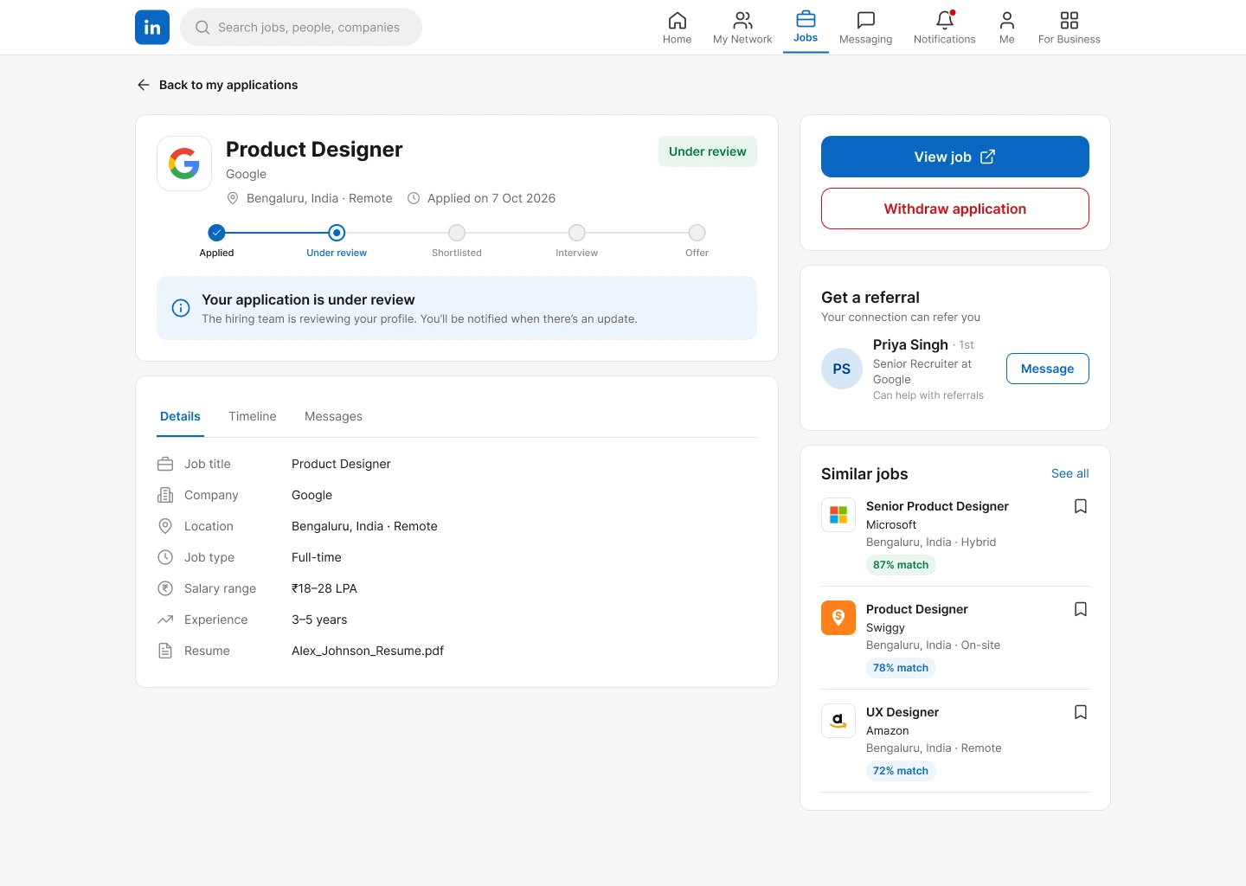Click the Shortlisted progress step marker
Image resolution: width=1246 pixels, height=886 pixels.
[457, 233]
